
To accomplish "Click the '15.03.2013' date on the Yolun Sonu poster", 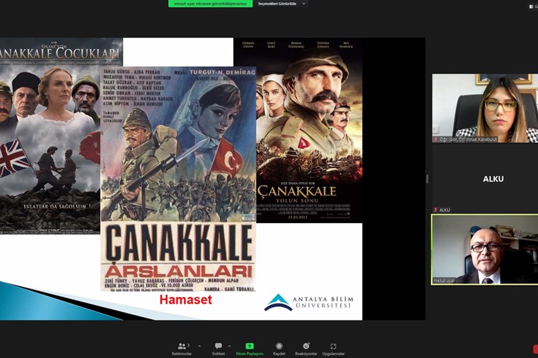I will tap(297, 218).
